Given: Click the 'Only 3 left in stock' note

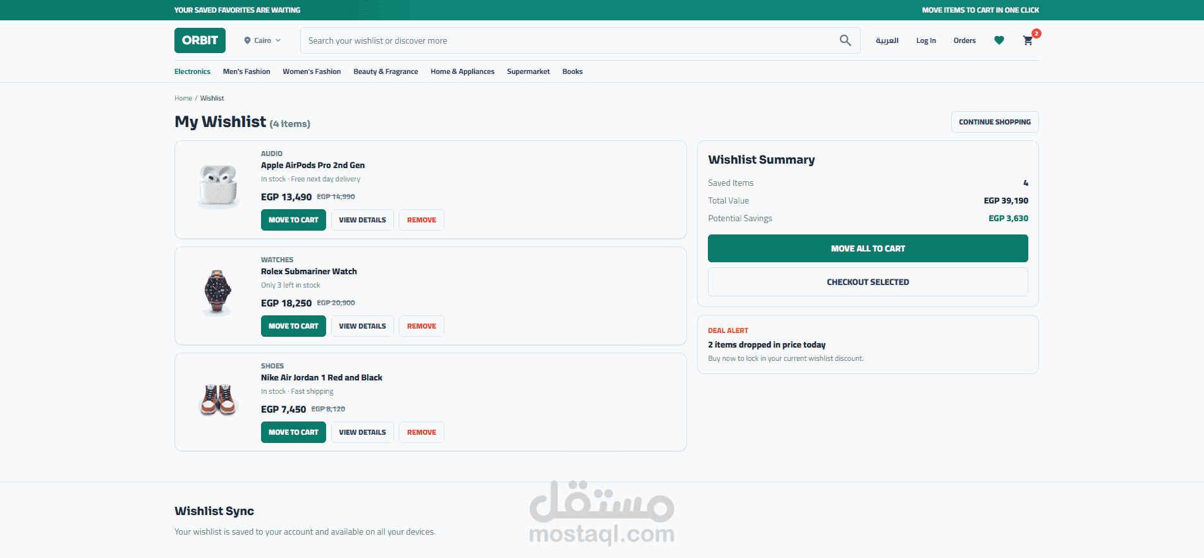Looking at the screenshot, I should [291, 285].
